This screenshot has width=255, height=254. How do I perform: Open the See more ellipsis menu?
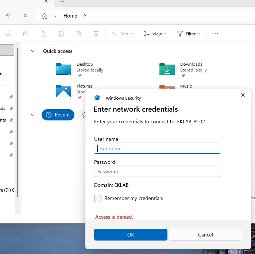[215, 34]
